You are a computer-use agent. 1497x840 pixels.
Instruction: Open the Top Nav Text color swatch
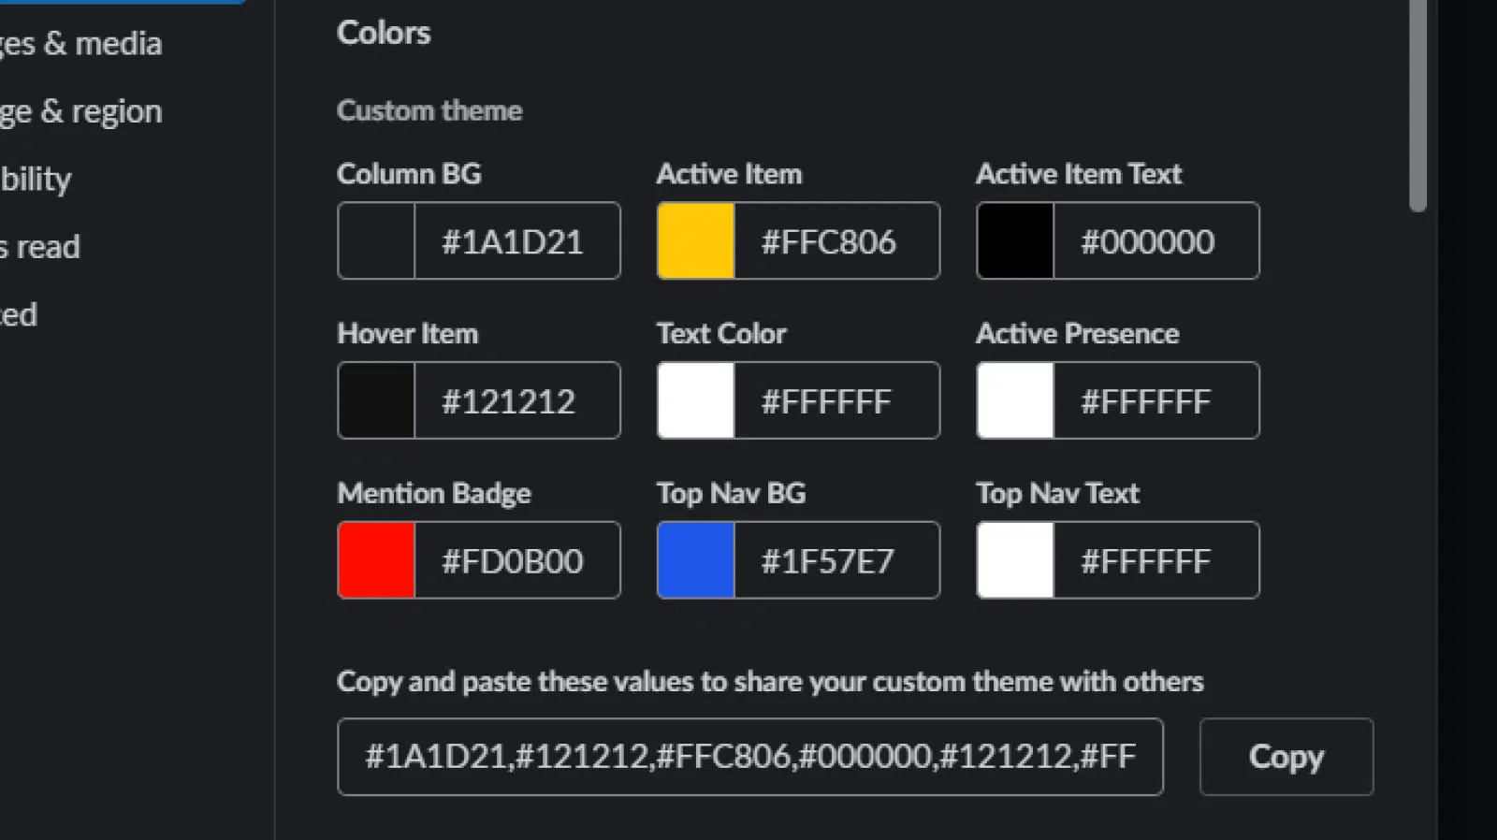pyautogui.click(x=1014, y=560)
